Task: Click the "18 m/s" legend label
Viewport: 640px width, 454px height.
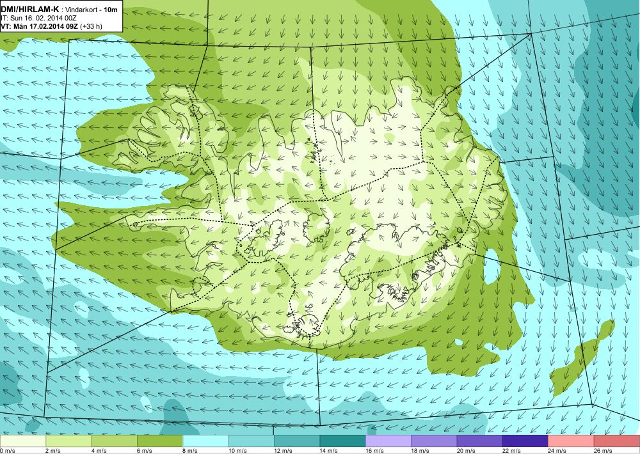Action: (420, 451)
